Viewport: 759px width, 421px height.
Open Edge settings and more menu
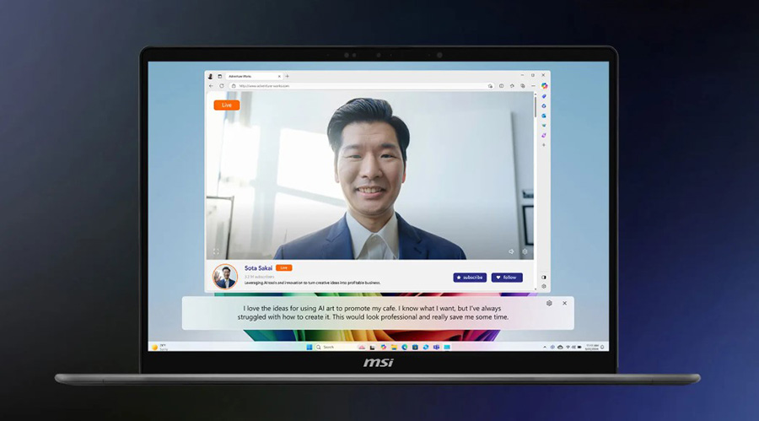(x=533, y=85)
